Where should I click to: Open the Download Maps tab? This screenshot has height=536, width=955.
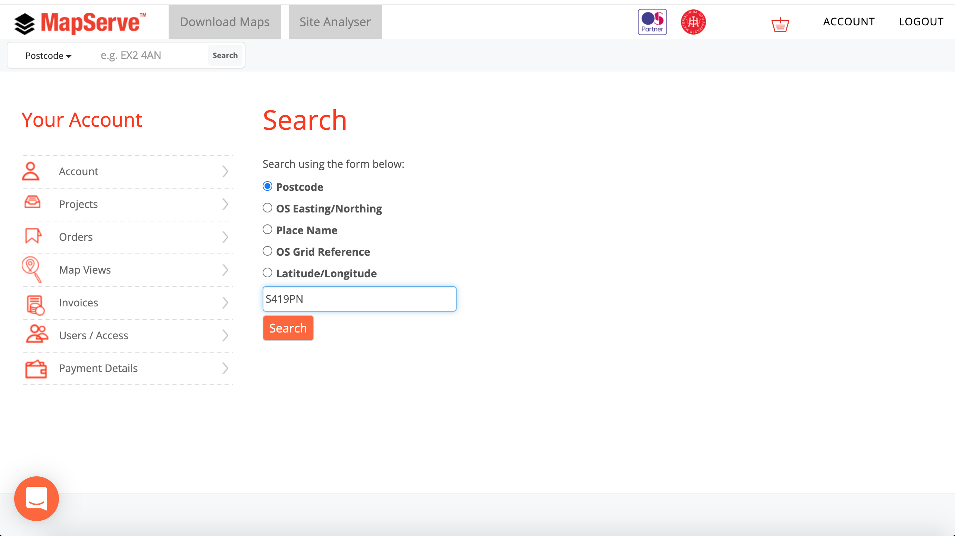click(224, 22)
